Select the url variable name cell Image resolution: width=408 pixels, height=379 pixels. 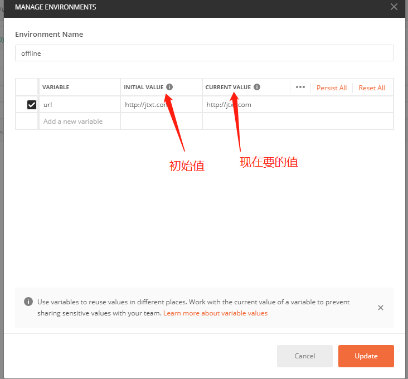tap(79, 105)
